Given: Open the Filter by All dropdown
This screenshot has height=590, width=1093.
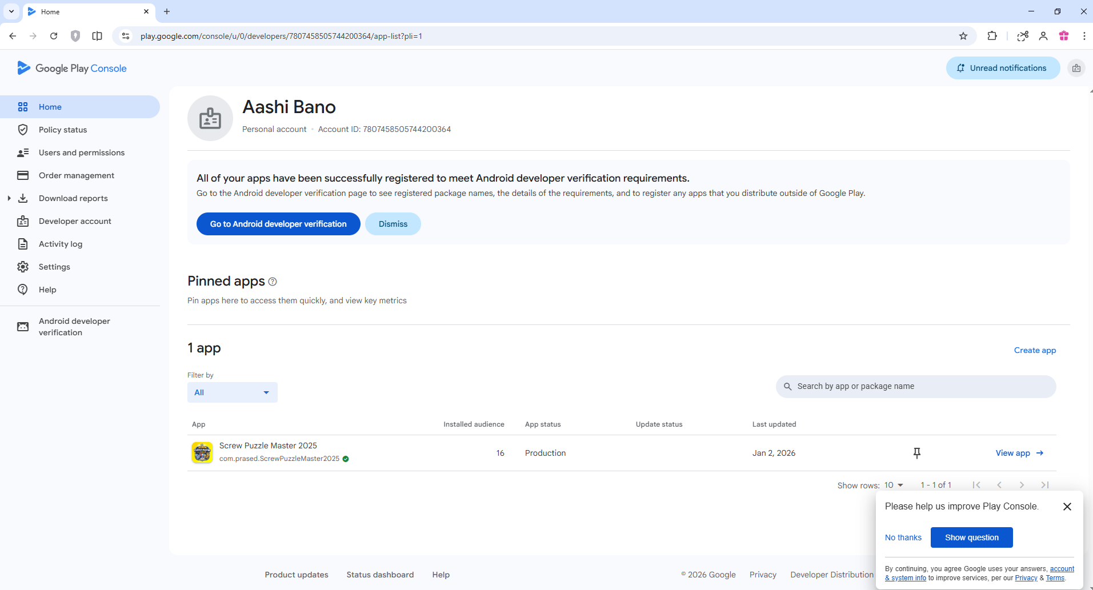Looking at the screenshot, I should (x=233, y=392).
